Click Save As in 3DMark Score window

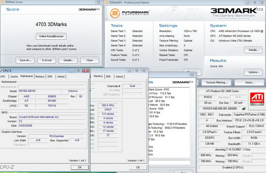pyautogui.click(x=25, y=60)
